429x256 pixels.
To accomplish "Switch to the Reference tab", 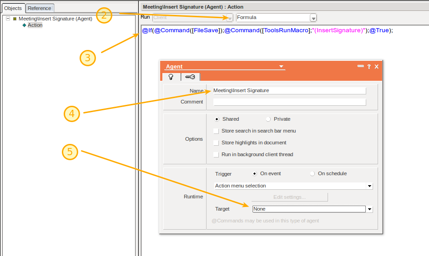I will coord(40,8).
